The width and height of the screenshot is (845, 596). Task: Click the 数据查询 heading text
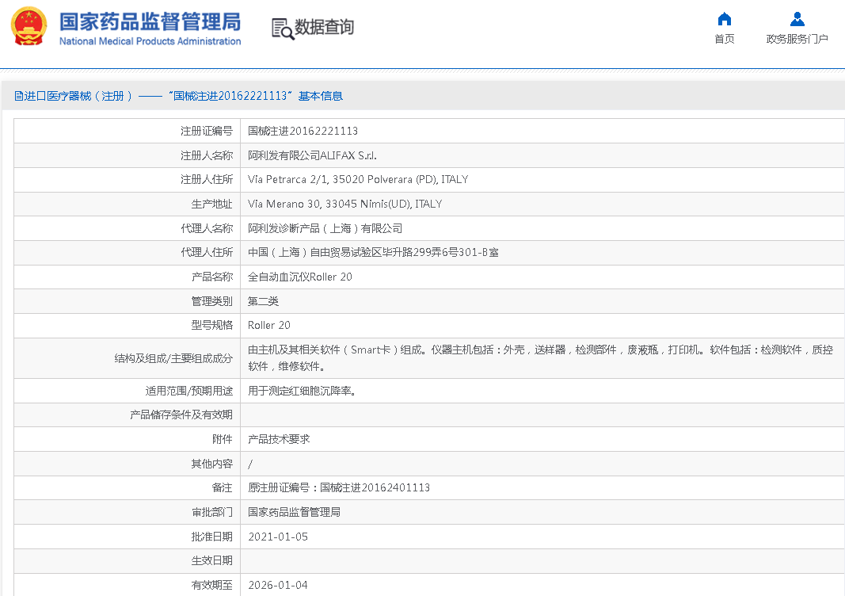(324, 27)
